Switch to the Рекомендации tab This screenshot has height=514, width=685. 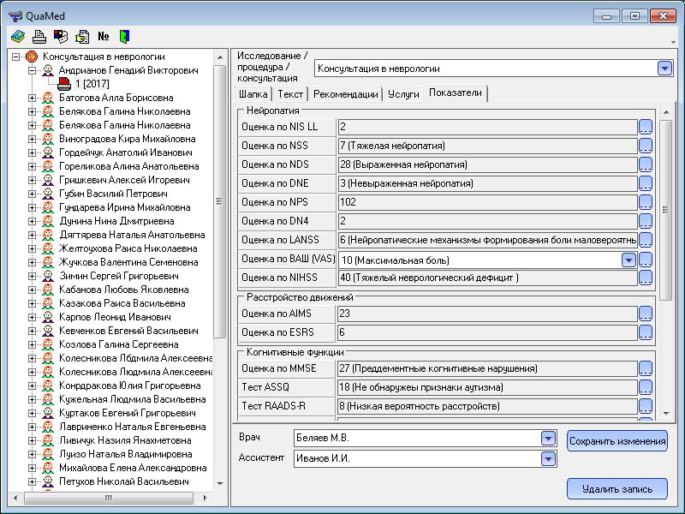coord(344,94)
